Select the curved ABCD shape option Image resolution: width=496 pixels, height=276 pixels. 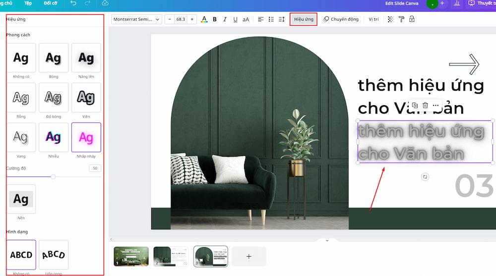(54, 255)
